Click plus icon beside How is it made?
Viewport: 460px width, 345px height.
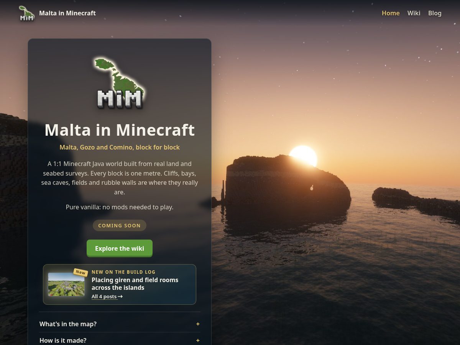tap(198, 340)
